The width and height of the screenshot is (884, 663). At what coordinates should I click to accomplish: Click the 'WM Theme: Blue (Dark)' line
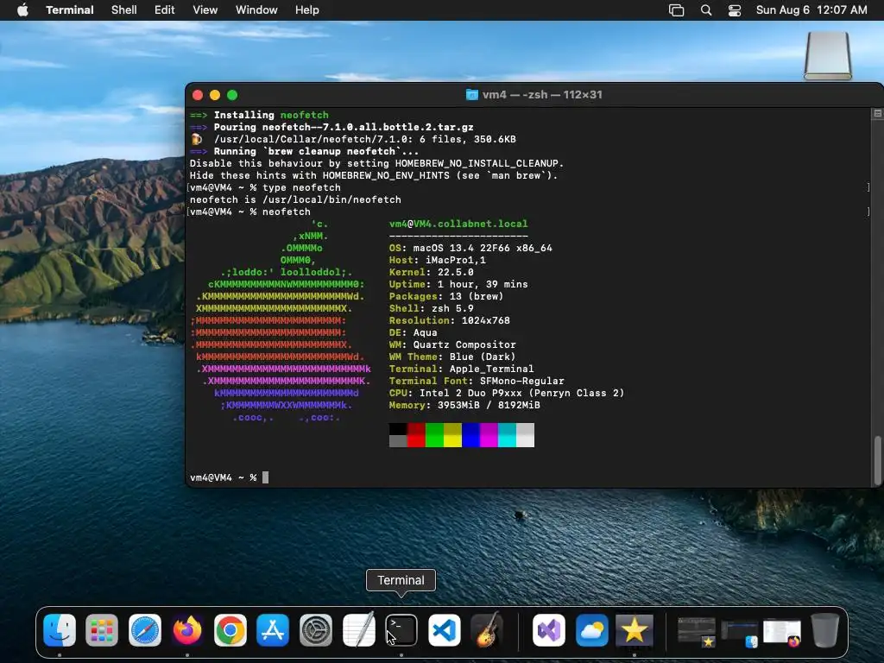[452, 357]
